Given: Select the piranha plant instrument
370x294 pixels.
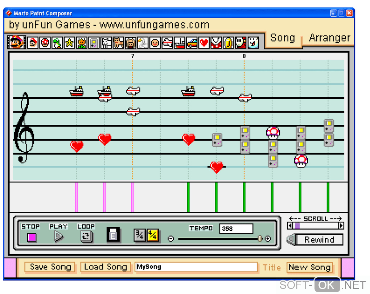Looking at the screenshot, I should point(217,43).
